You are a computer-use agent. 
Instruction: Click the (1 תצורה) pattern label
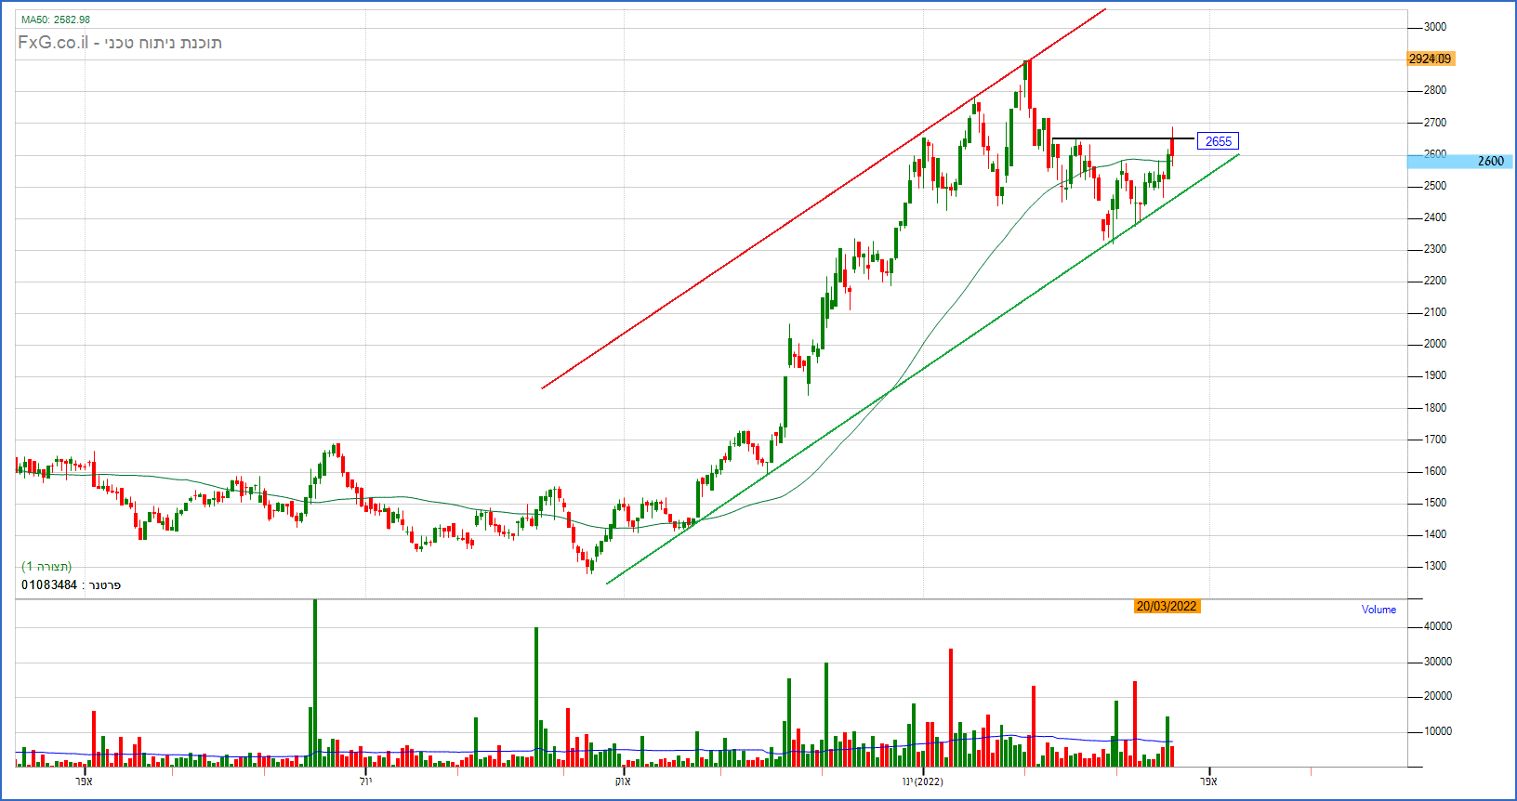point(46,567)
